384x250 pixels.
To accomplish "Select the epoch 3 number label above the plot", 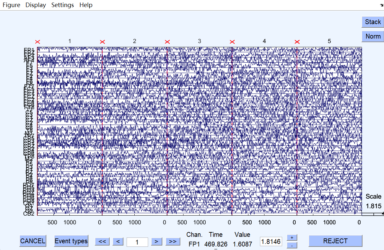I will (199, 41).
